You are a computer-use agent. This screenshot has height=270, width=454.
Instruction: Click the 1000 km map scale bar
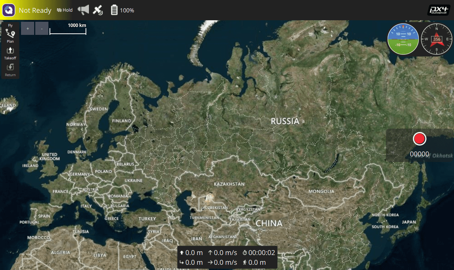pyautogui.click(x=68, y=29)
